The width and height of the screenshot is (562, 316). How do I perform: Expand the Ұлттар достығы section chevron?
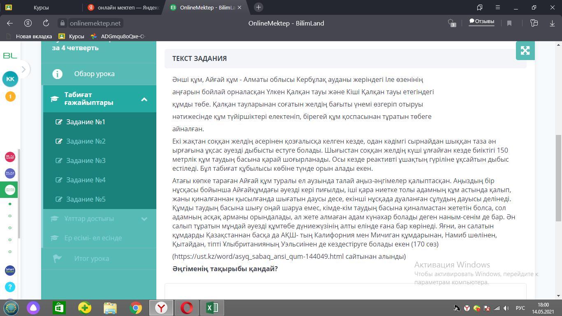144,218
